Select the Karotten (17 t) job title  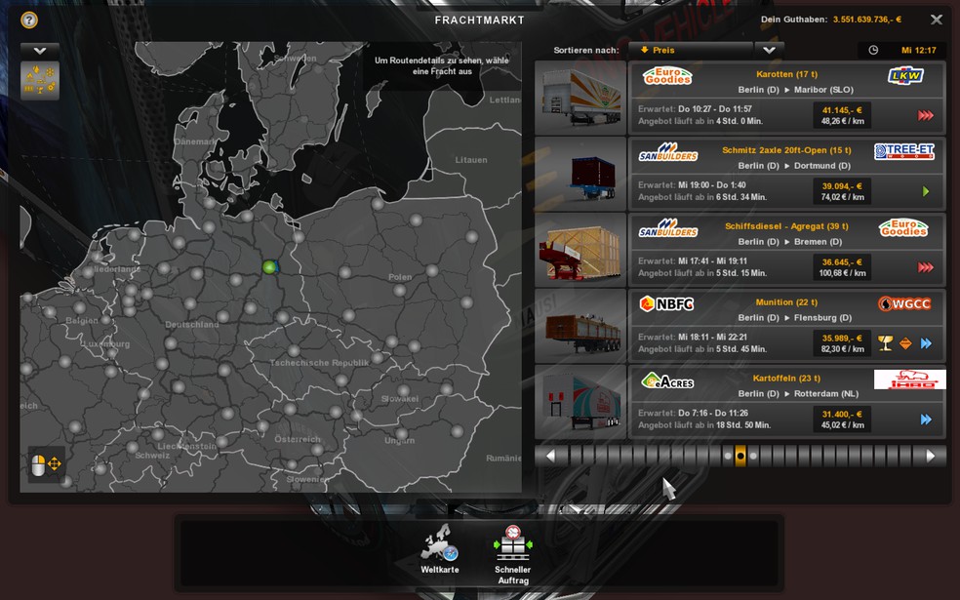coord(786,74)
